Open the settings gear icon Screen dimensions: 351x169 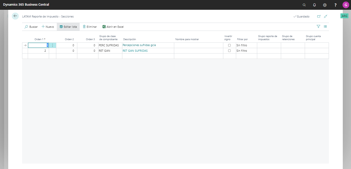coord(325,5)
